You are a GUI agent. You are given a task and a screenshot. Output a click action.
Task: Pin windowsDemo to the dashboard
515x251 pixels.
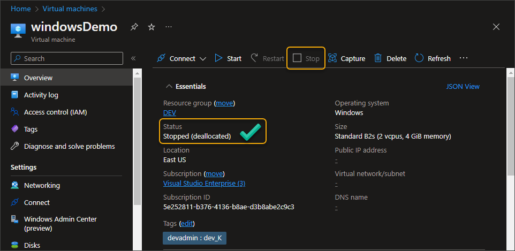click(x=134, y=27)
